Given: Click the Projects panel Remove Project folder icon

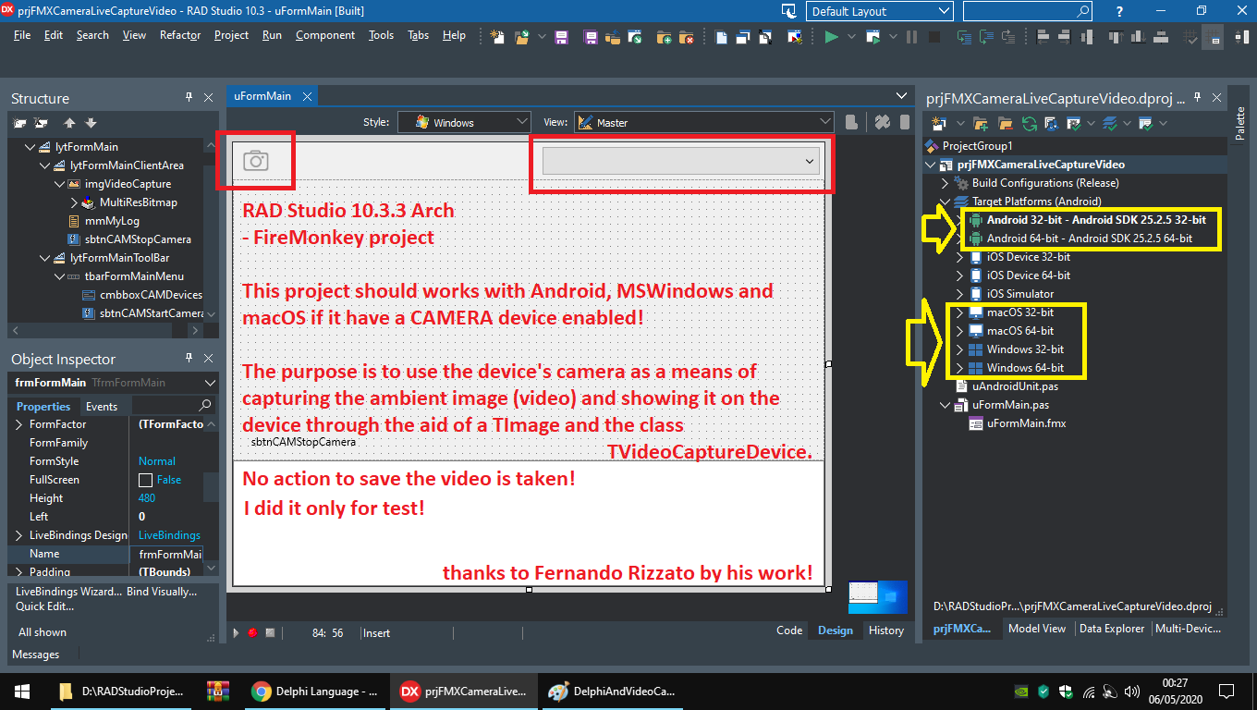Looking at the screenshot, I should click(1005, 123).
